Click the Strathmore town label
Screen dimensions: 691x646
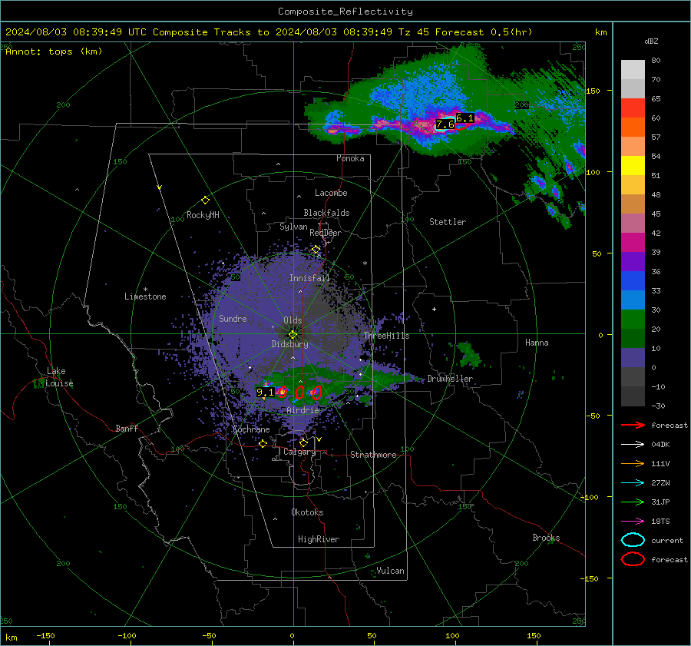[x=373, y=455]
